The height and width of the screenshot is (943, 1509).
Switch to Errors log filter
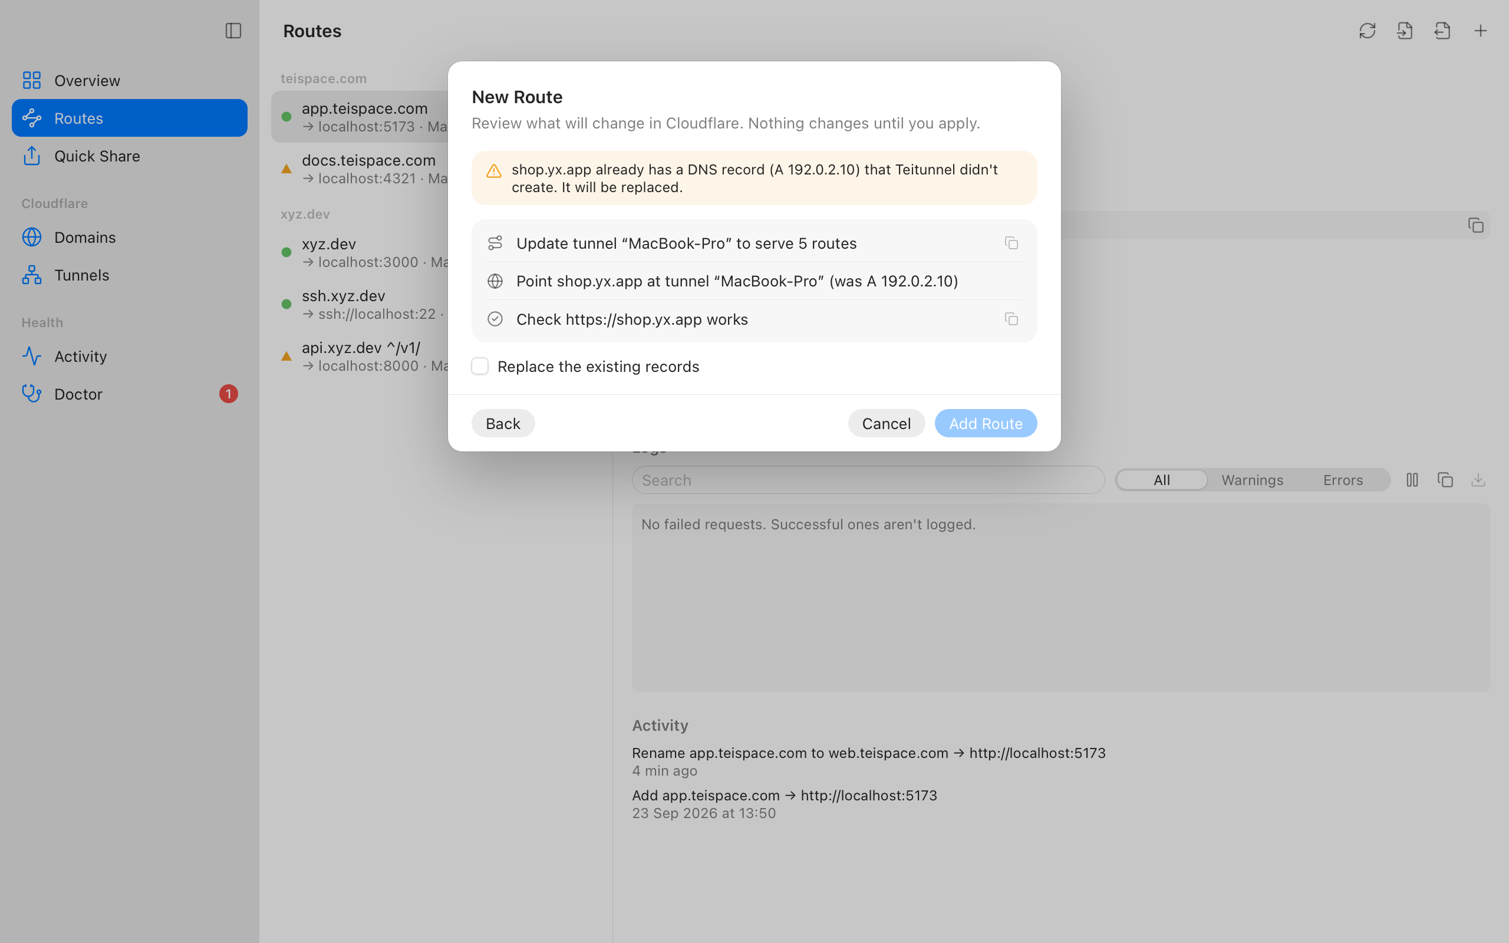pyautogui.click(x=1343, y=480)
